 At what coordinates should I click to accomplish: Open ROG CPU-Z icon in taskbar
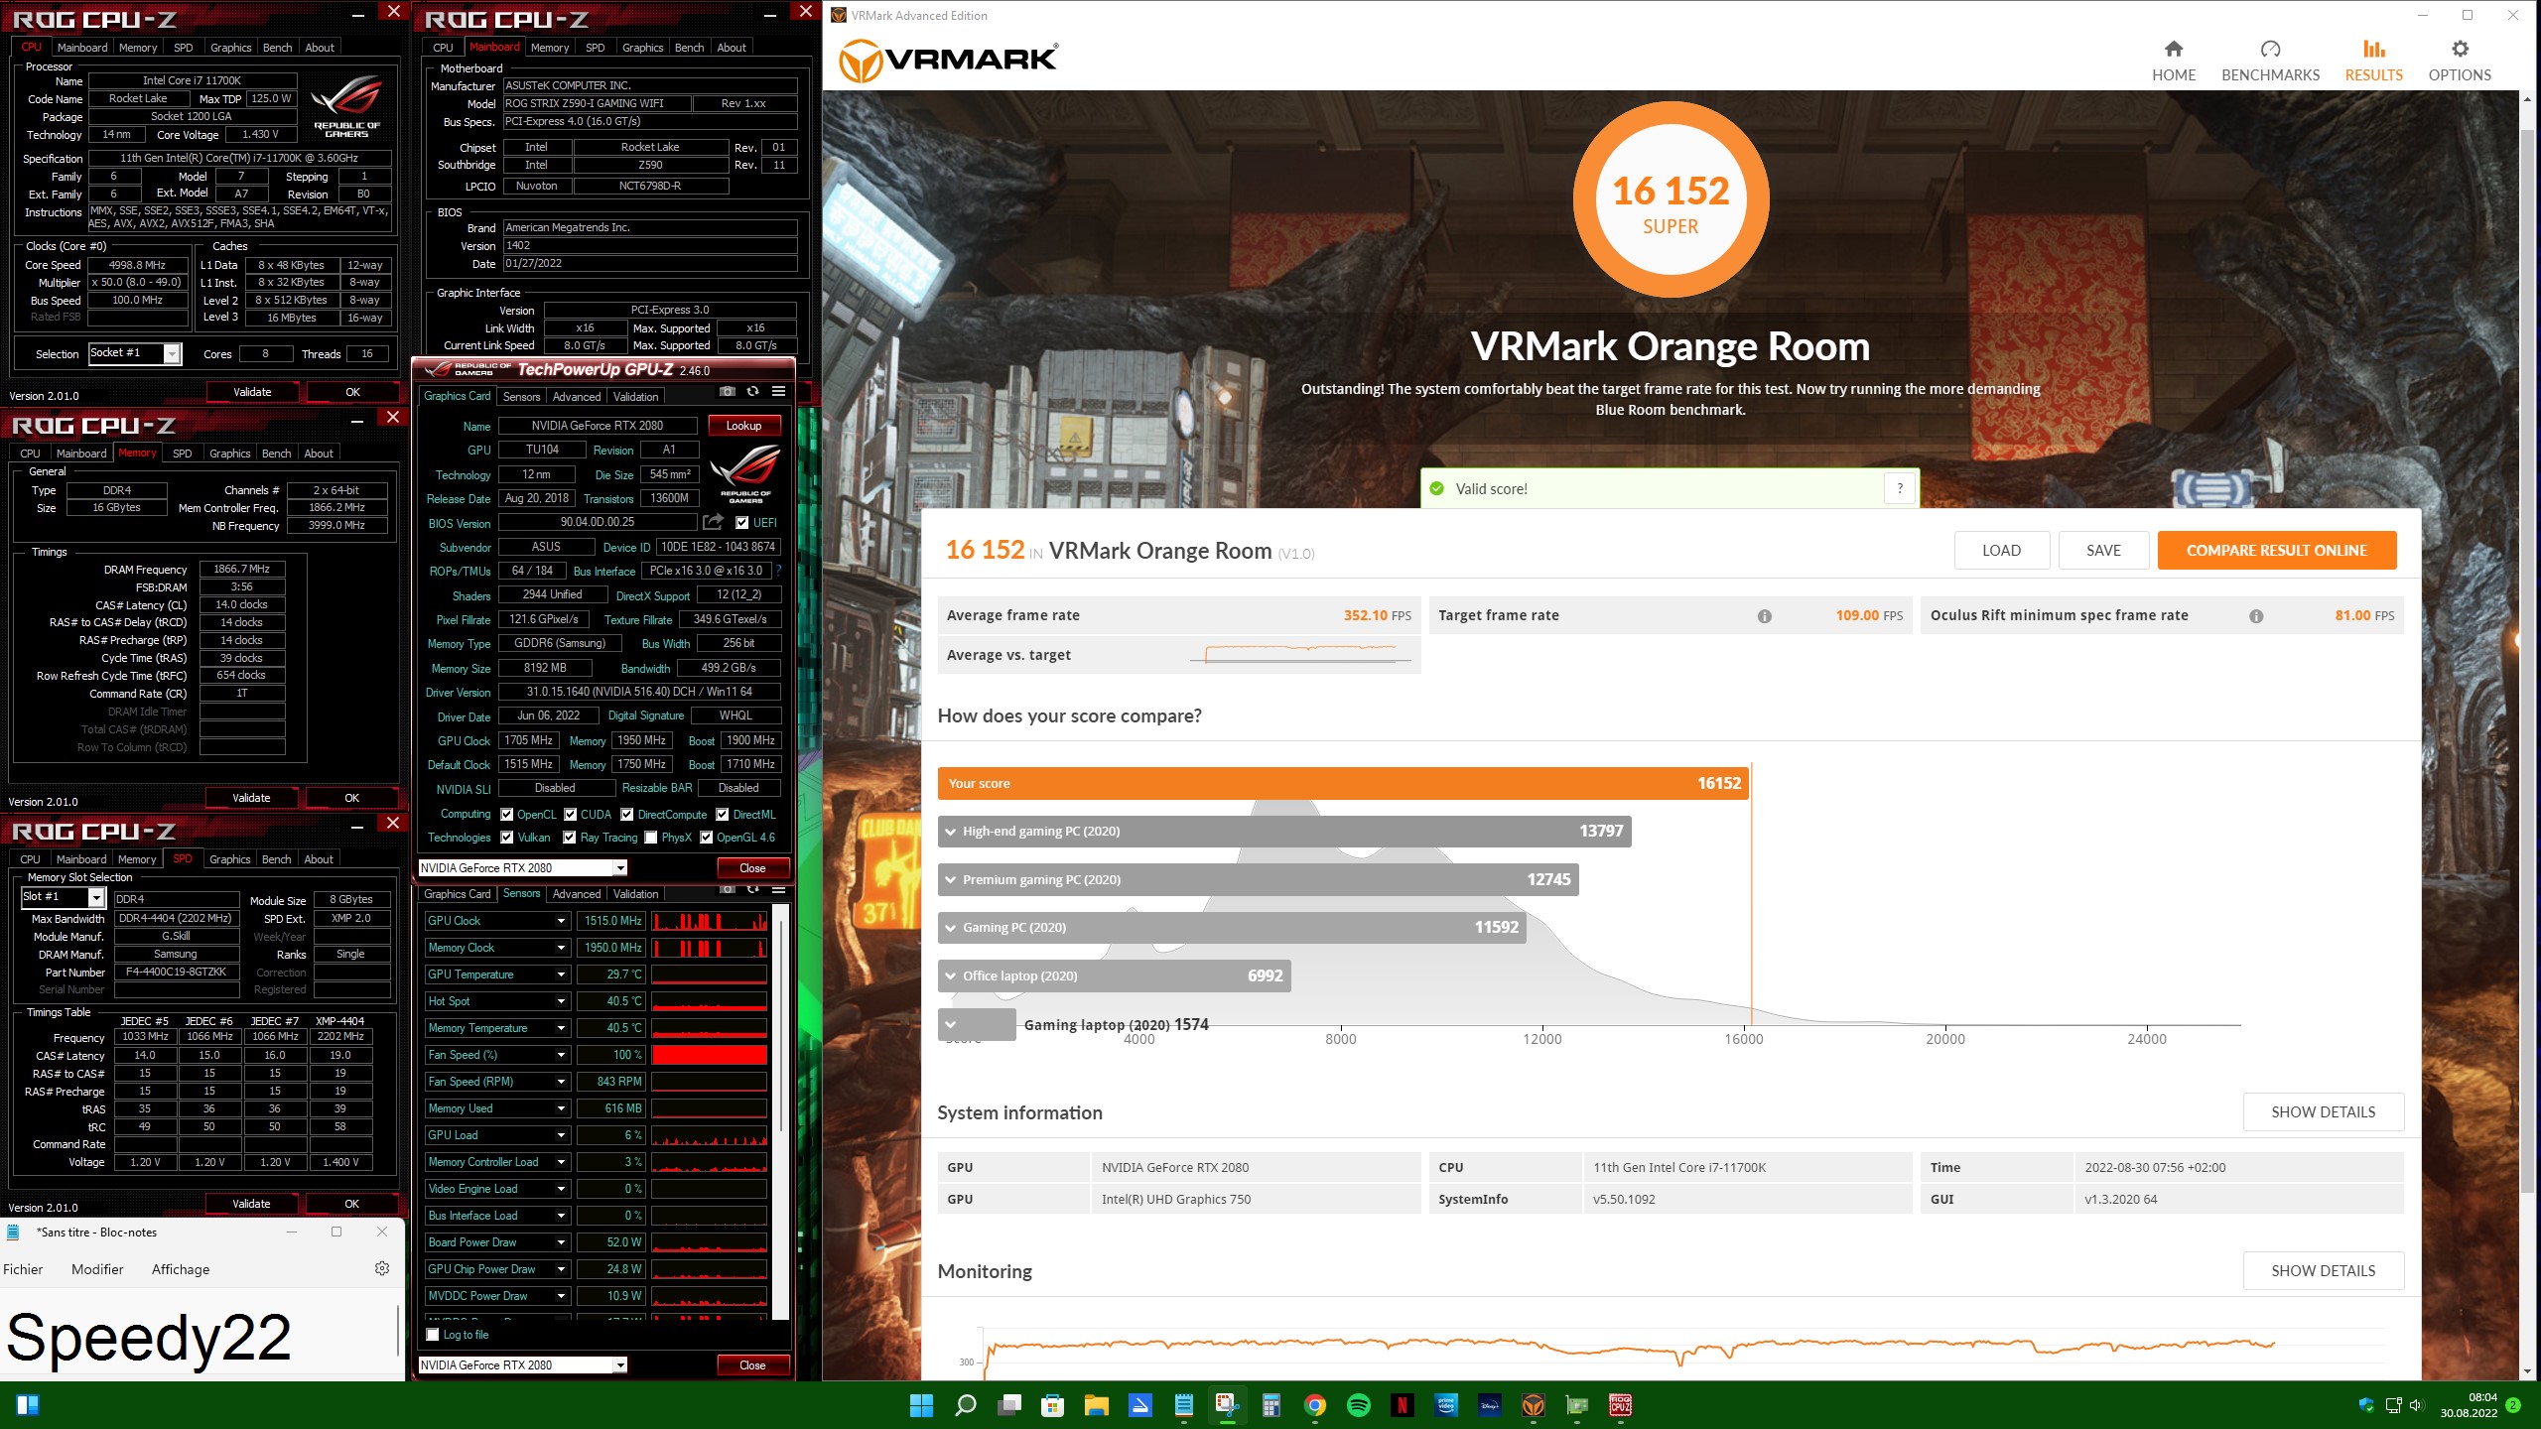click(1621, 1405)
